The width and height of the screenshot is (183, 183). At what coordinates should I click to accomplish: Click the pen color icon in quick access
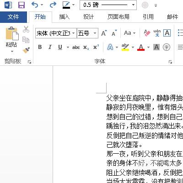pos(66,5)
